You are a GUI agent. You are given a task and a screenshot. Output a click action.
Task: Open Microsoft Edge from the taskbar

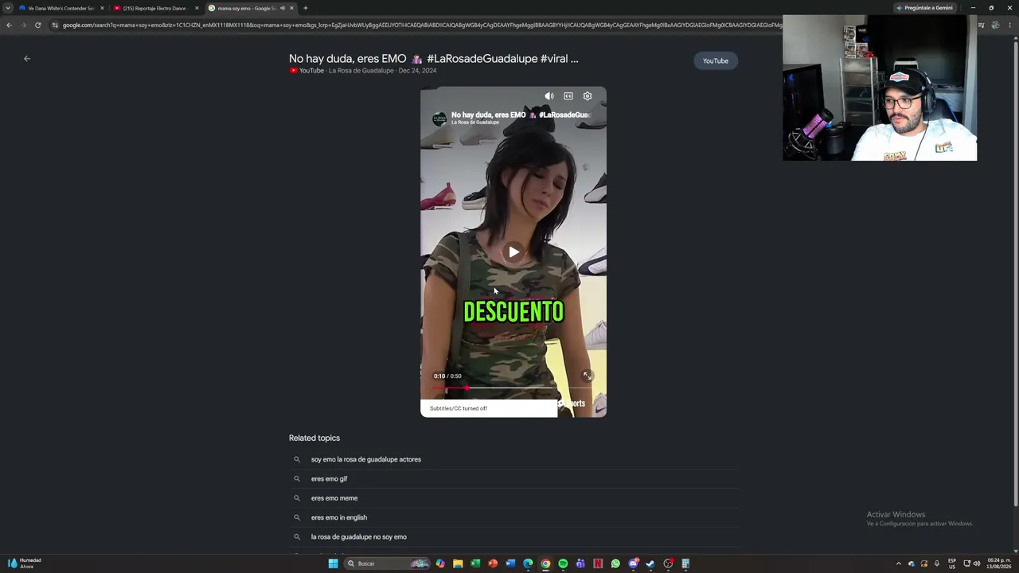528,563
